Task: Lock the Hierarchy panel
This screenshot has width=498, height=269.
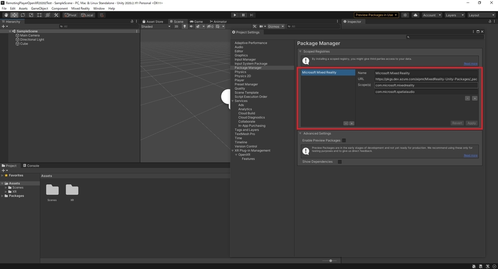Action: click(x=132, y=22)
